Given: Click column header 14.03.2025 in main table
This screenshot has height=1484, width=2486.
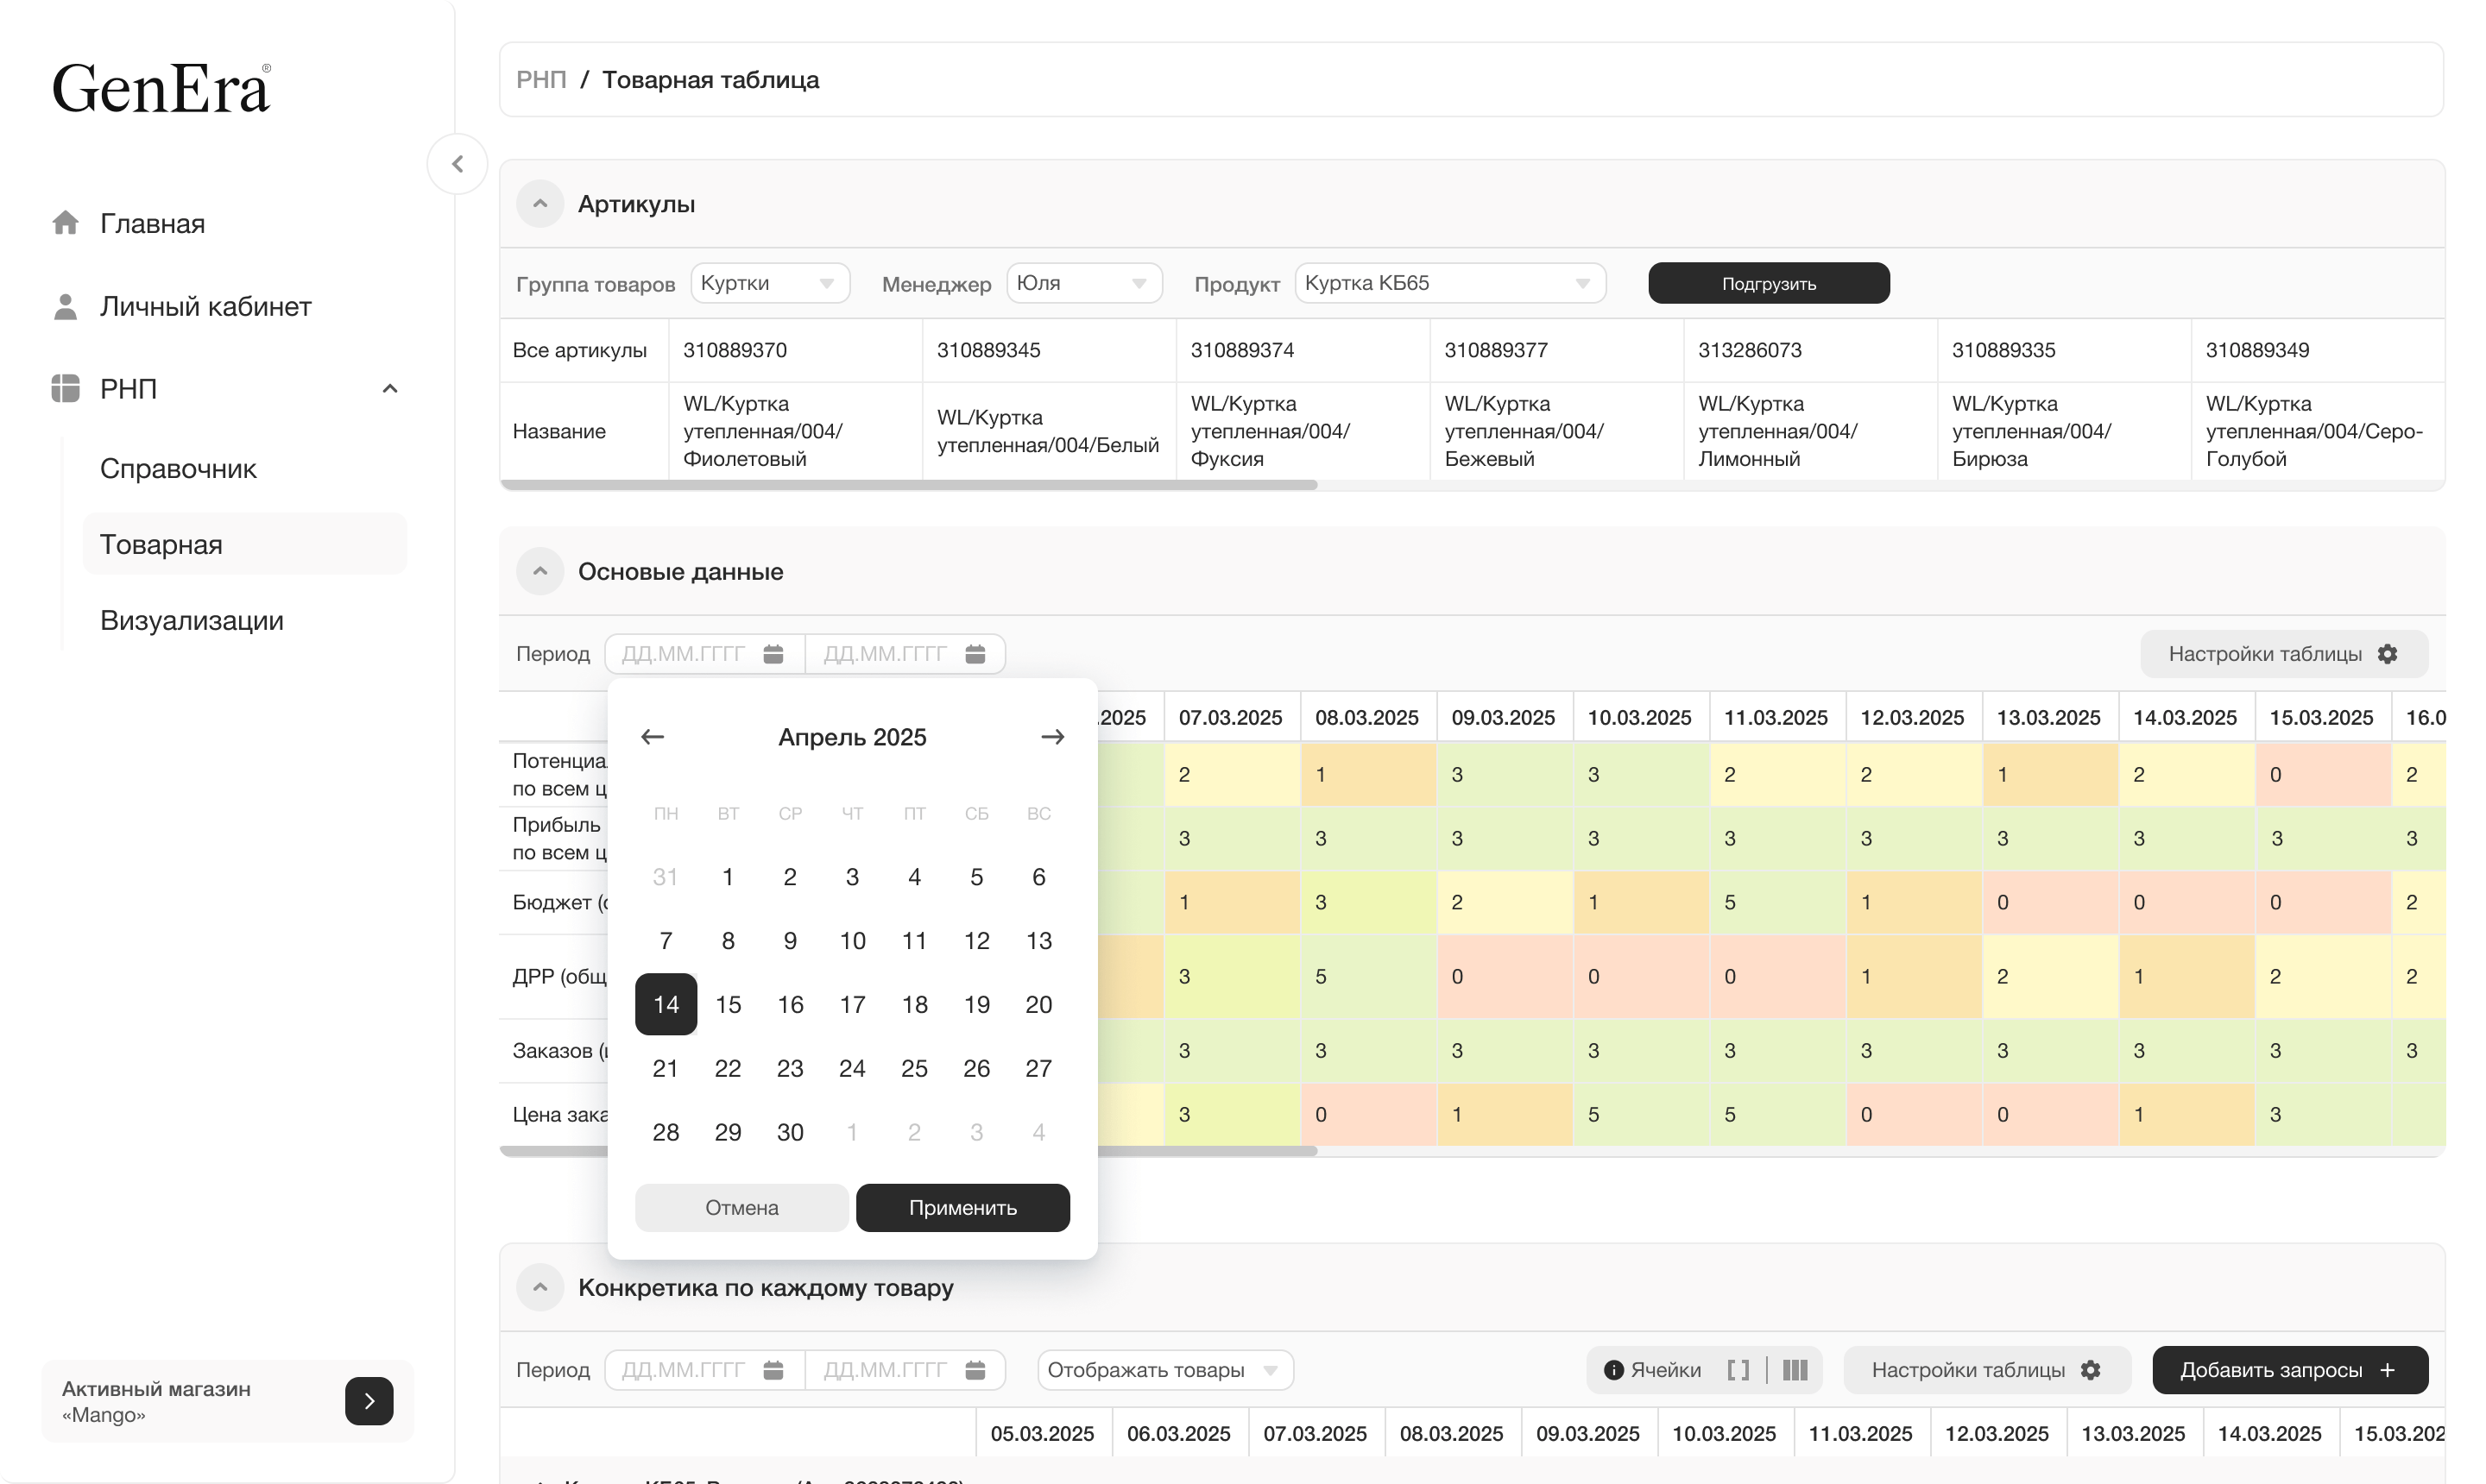Looking at the screenshot, I should (2185, 717).
